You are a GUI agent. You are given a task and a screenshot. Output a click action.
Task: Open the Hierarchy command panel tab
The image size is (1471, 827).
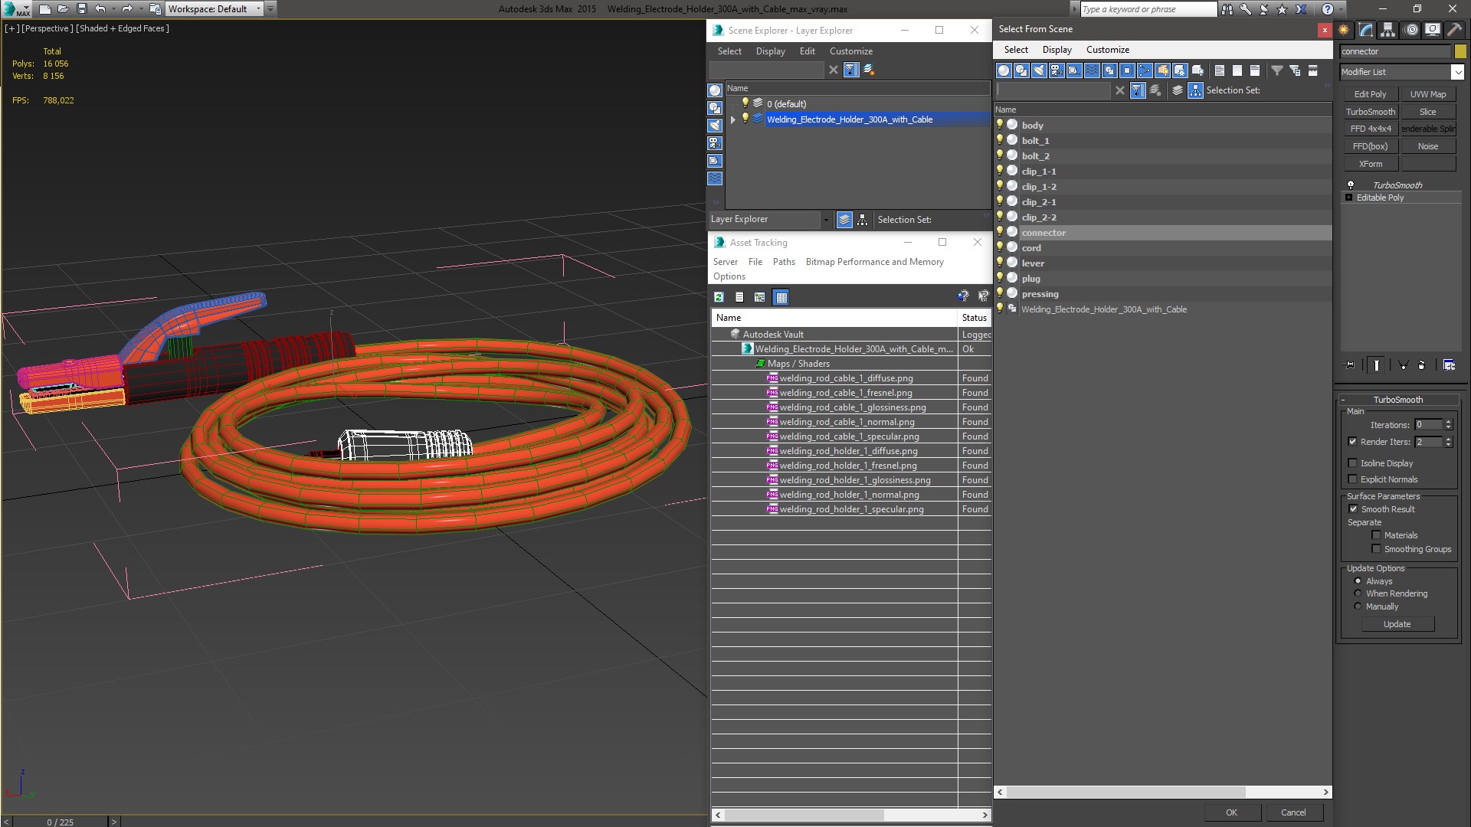point(1388,30)
